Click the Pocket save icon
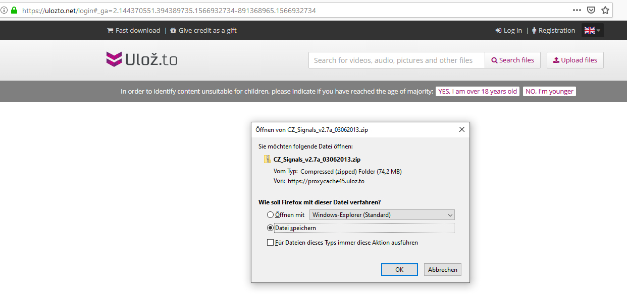The image size is (627, 299). click(591, 10)
